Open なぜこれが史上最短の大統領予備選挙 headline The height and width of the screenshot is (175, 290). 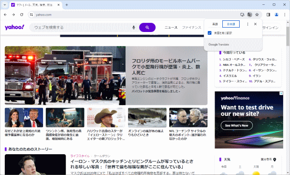(23, 133)
